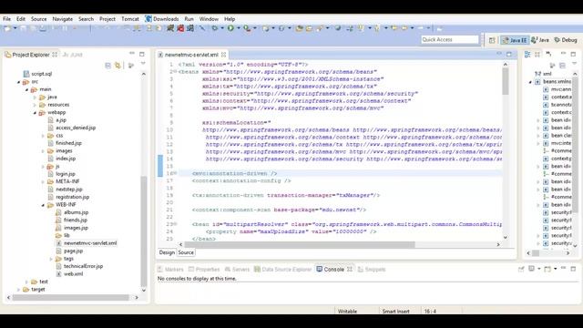Start Tomcat with the cat icon

coord(170,28)
